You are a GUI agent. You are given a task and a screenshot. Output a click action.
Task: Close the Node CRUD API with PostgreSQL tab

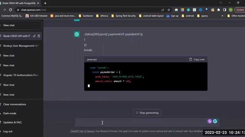click(x=38, y=3)
